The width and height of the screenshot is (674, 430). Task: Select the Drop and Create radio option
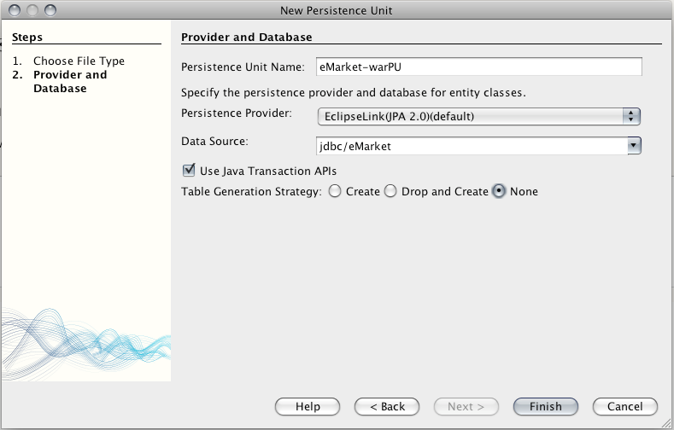tap(390, 191)
